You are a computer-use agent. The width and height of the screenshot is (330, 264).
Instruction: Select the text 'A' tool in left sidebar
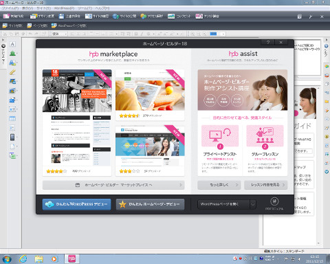[x=12, y=44]
